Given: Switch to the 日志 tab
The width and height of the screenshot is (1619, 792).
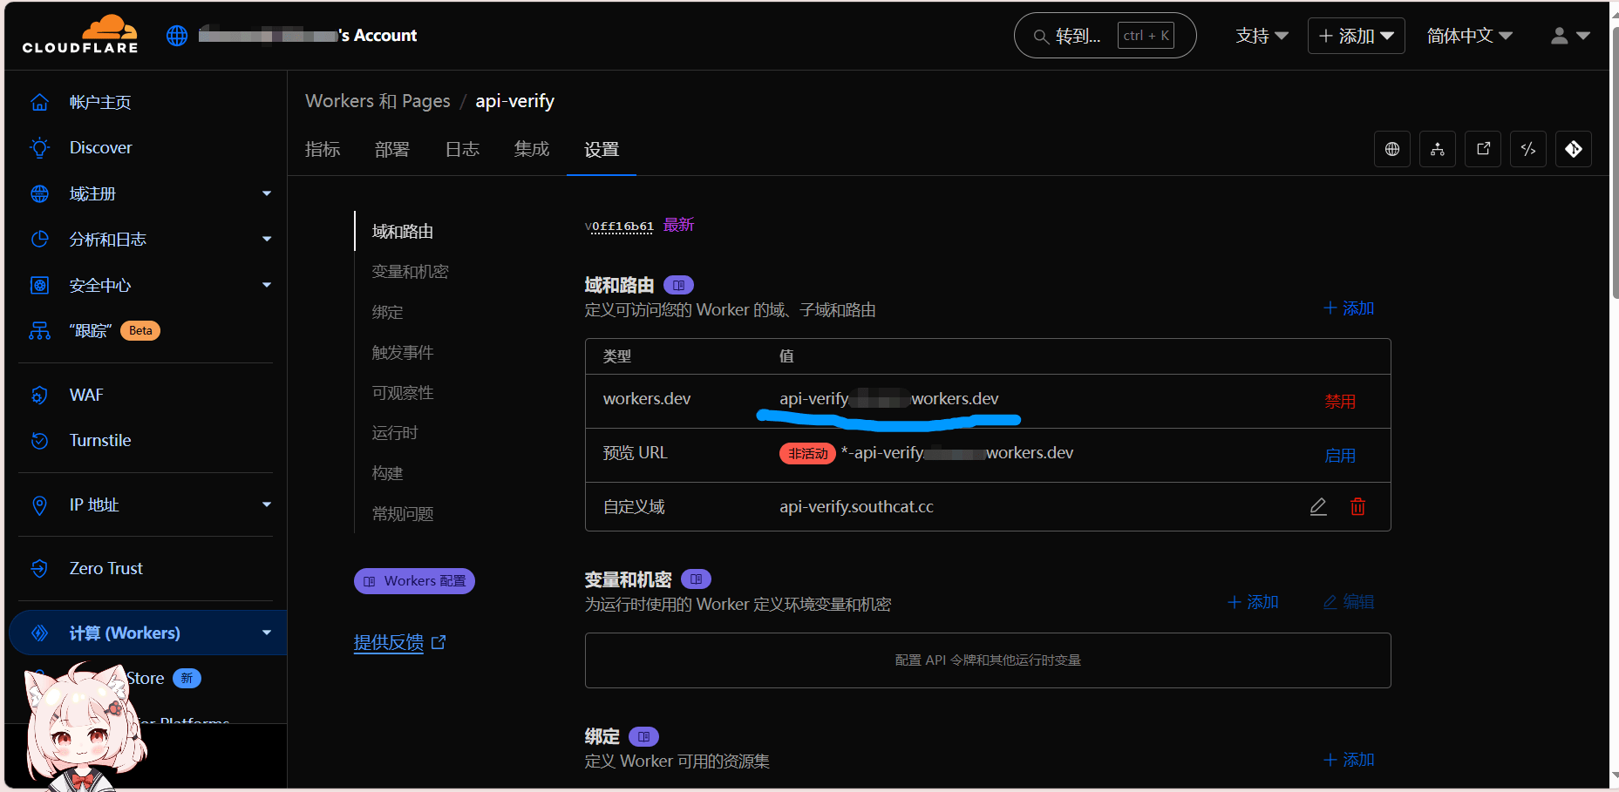Looking at the screenshot, I should tap(462, 150).
